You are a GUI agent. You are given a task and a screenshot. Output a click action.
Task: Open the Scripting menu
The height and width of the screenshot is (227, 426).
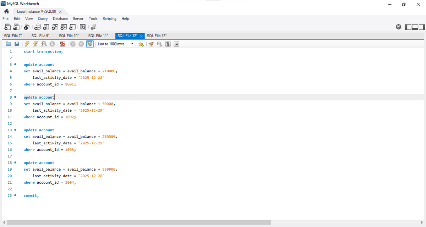tap(109, 18)
